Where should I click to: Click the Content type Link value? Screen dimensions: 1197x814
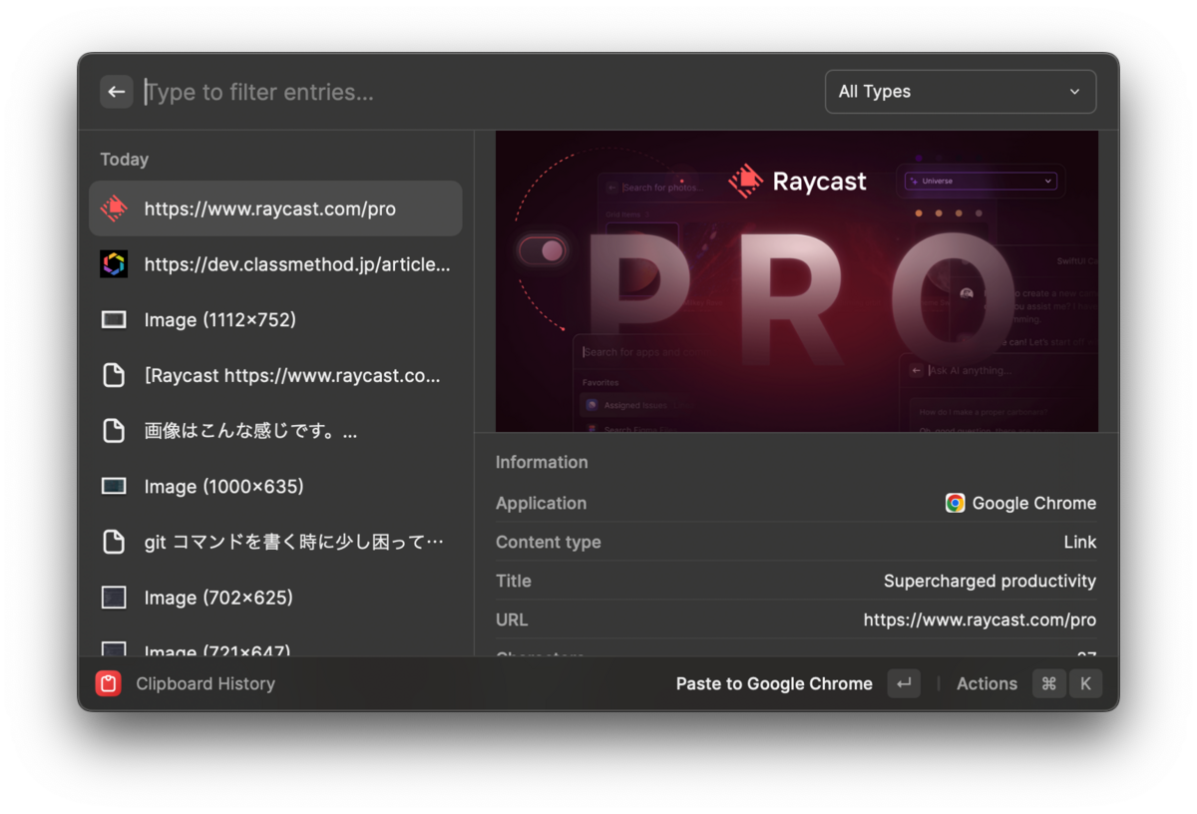(1079, 542)
